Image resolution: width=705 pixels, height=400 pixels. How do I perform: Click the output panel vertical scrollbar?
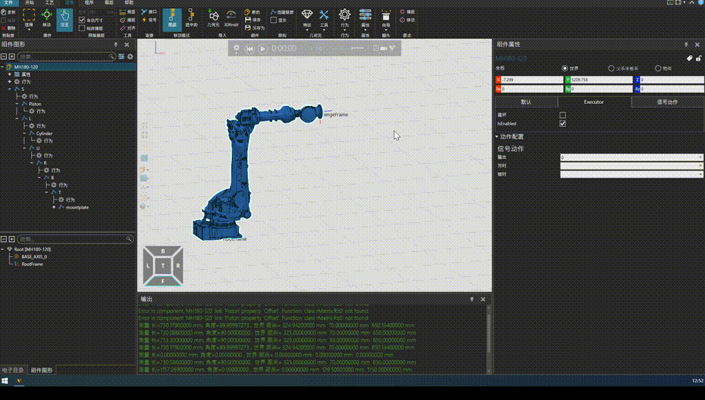489,339
